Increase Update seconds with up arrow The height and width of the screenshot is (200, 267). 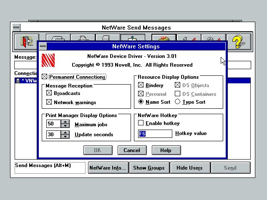65,132
